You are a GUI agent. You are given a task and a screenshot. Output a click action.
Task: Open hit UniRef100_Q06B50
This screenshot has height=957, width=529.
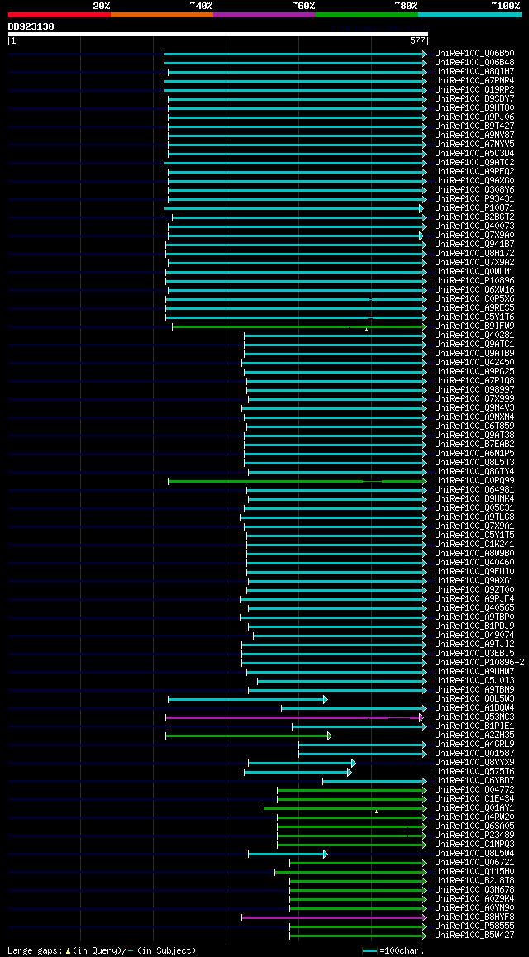click(x=474, y=53)
